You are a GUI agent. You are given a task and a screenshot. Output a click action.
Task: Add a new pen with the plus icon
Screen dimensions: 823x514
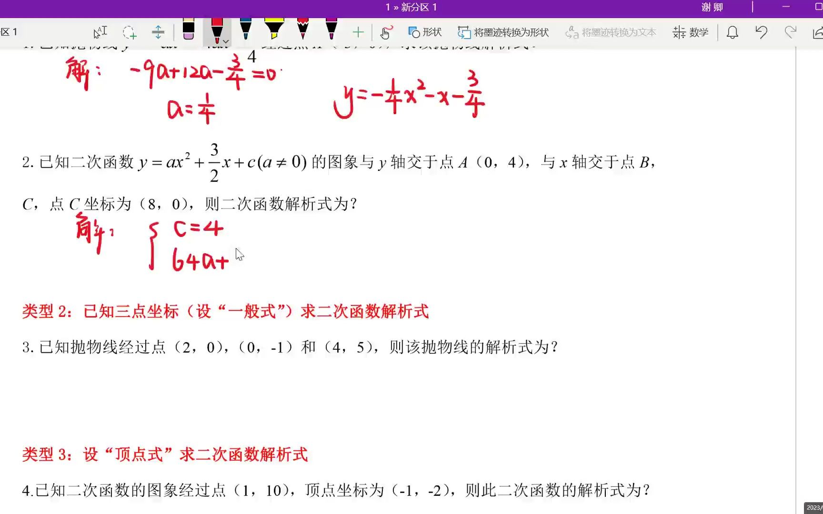[358, 32]
